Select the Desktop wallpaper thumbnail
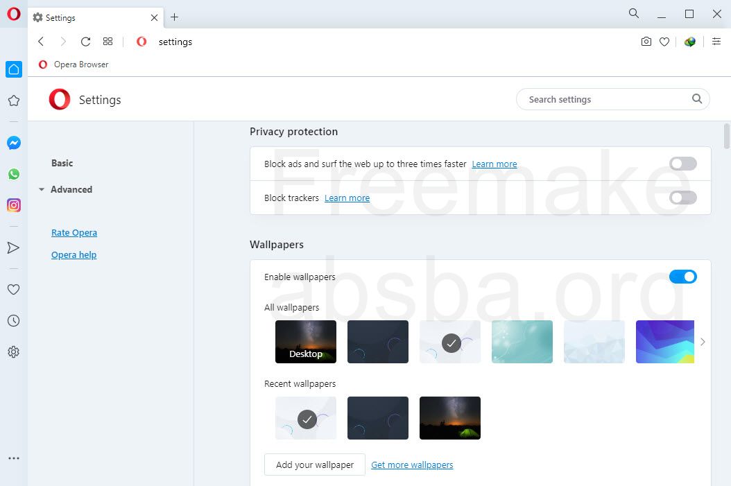Viewport: 731px width, 486px height. [305, 342]
